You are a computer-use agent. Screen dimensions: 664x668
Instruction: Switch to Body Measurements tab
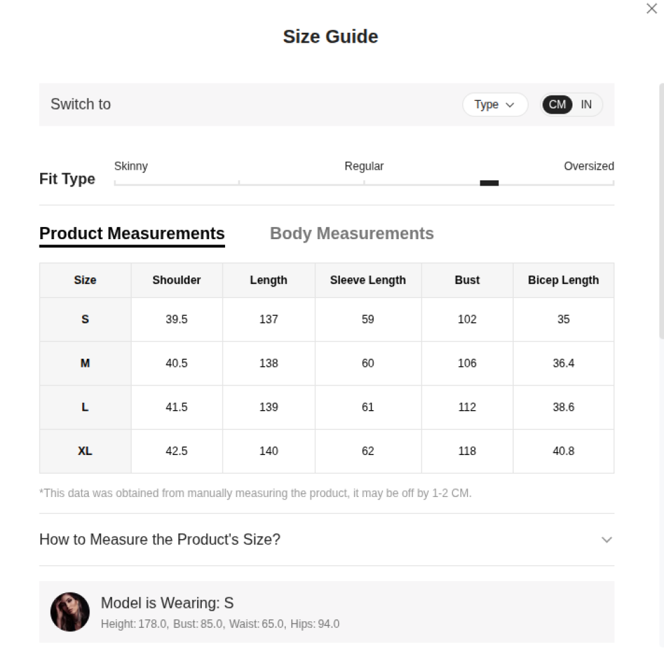pyautogui.click(x=351, y=234)
